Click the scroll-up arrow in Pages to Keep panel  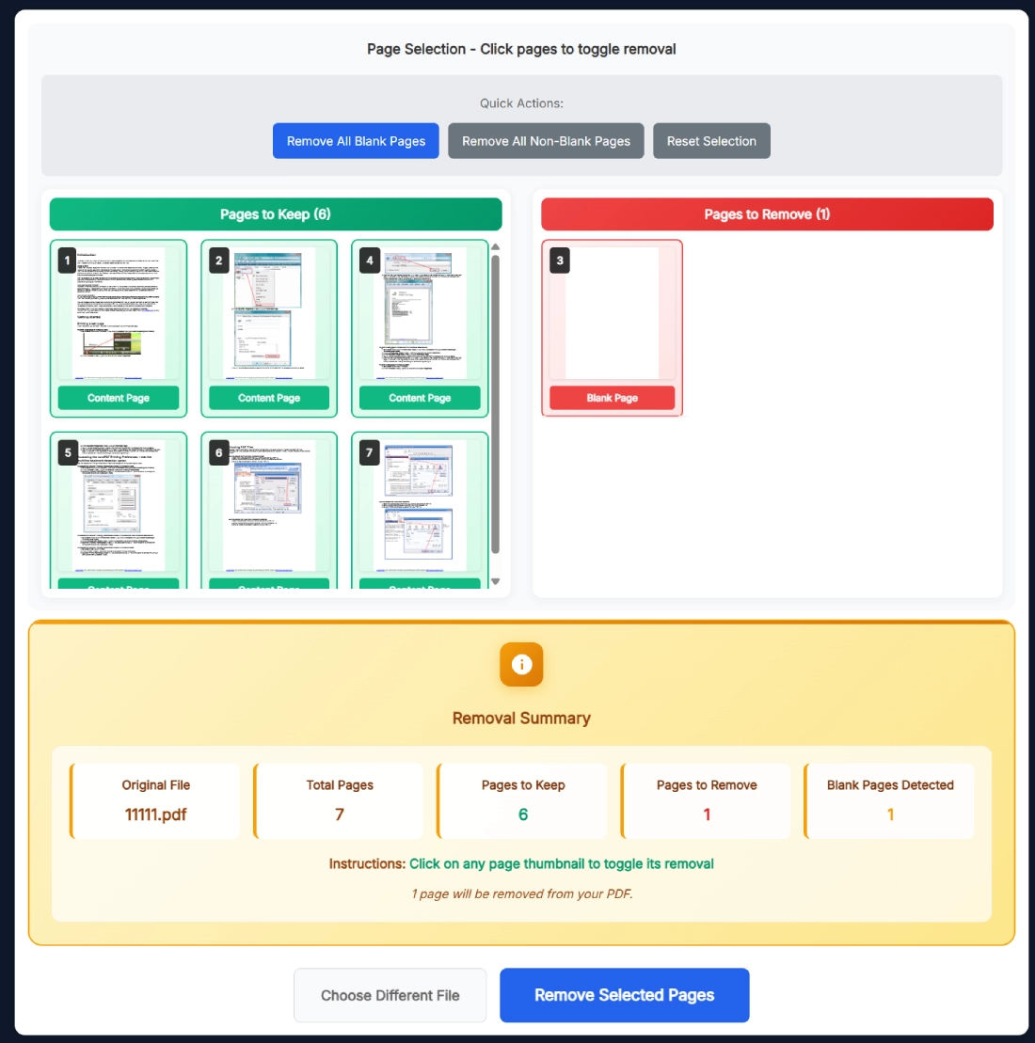click(496, 245)
